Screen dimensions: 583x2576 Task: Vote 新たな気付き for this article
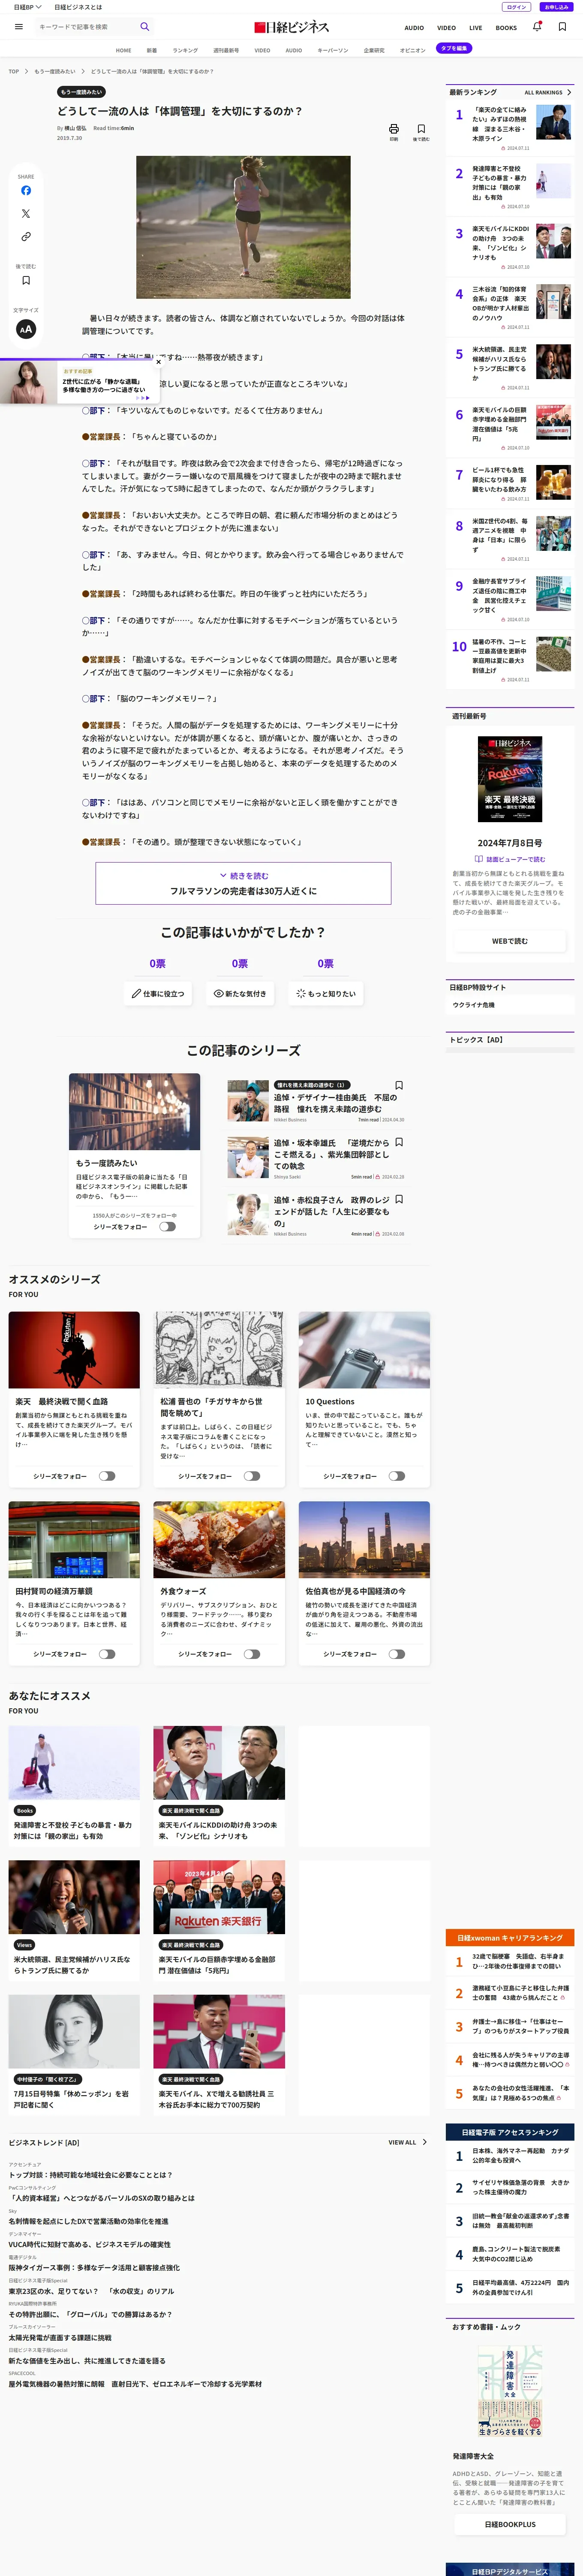click(240, 994)
